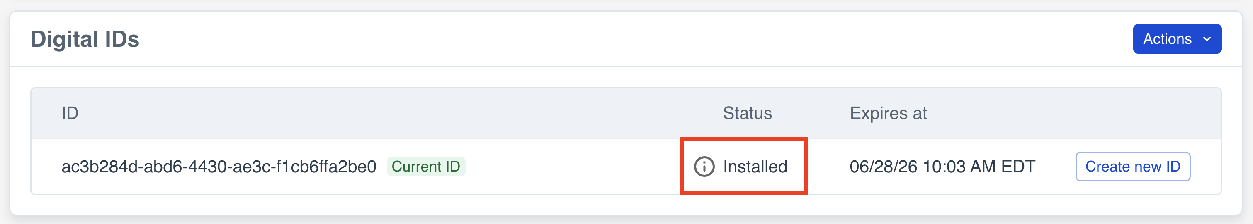Viewport: 1253px width, 224px height.
Task: Select the ac3b284d digital ID text
Action: click(219, 166)
